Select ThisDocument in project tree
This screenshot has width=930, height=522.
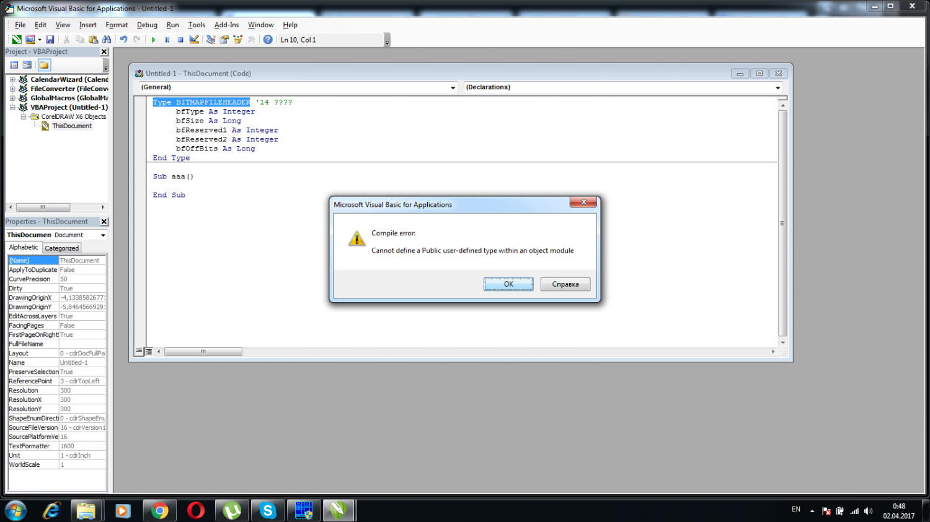tap(72, 126)
